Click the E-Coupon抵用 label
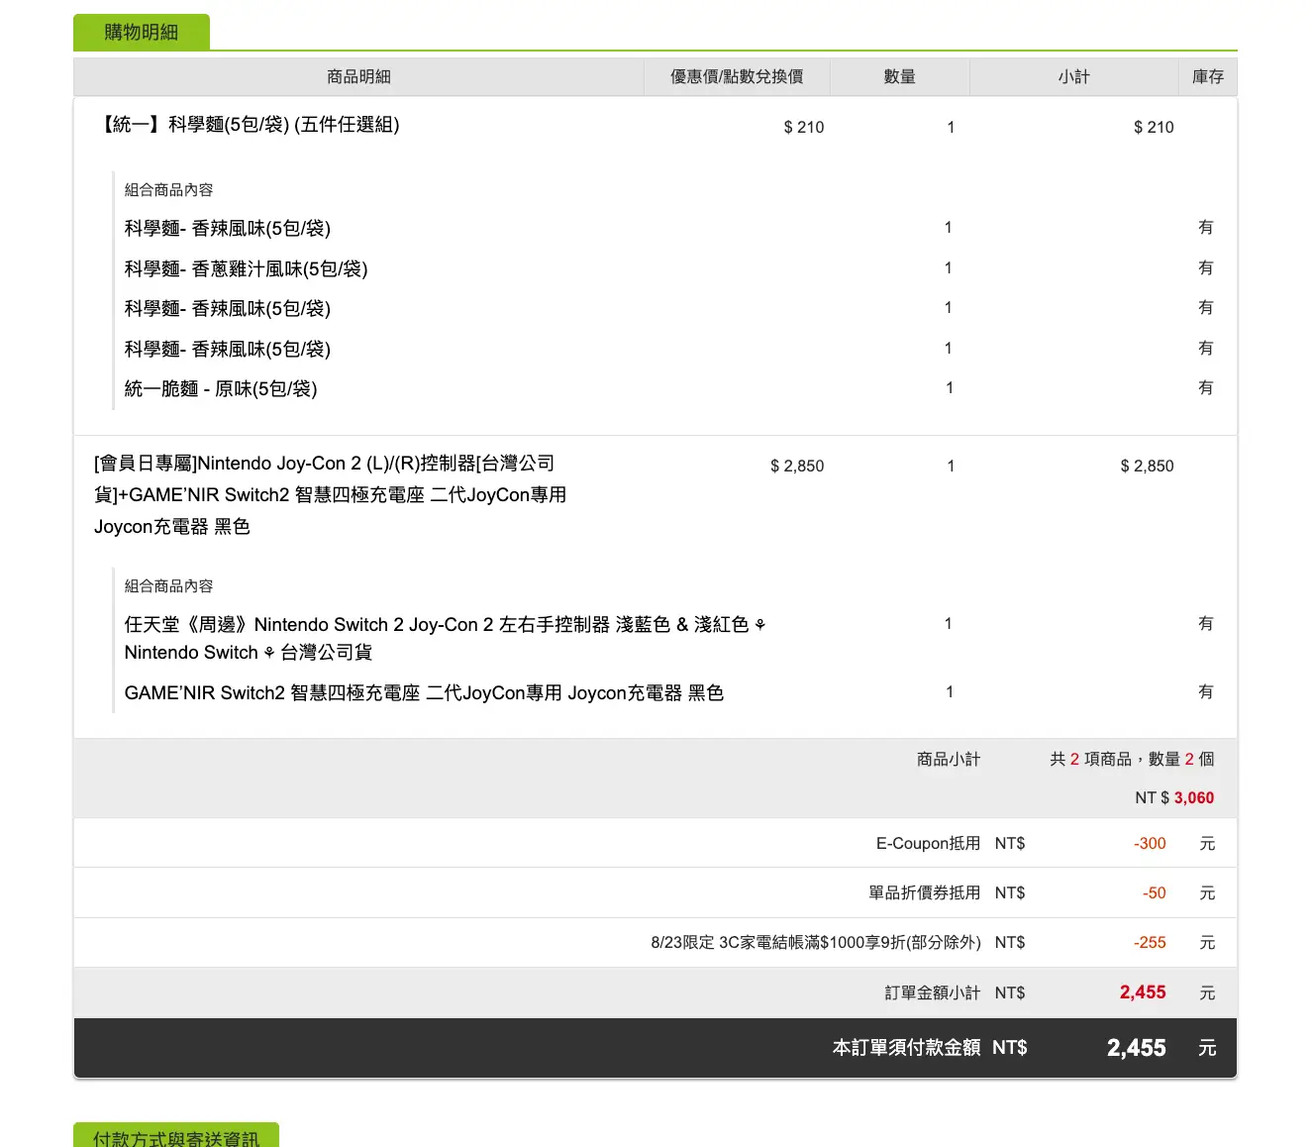Screen dimensions: 1312x1147 pyautogui.click(x=928, y=844)
